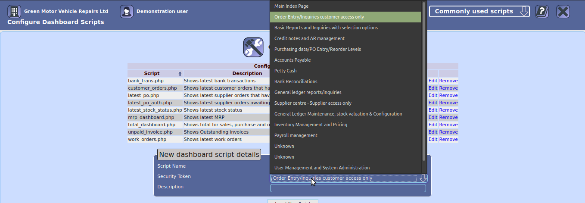Click the Demonstration user avatar icon
Viewport: 585px width, 203px height.
126,11
